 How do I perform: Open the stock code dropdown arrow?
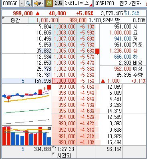point(22,3)
